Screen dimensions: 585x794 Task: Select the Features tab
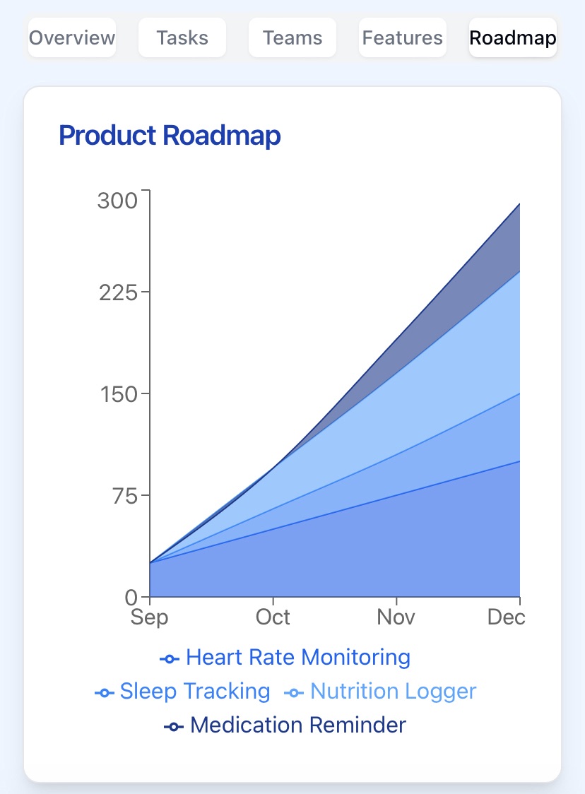(x=403, y=37)
